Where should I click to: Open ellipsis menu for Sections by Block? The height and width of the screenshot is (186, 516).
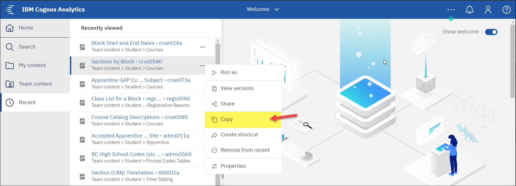pyautogui.click(x=203, y=66)
